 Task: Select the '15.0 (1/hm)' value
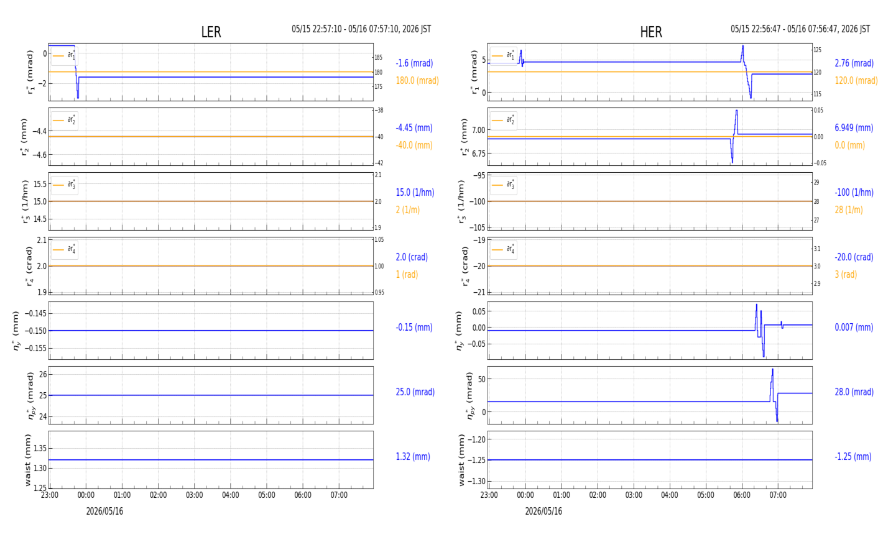pyautogui.click(x=415, y=193)
